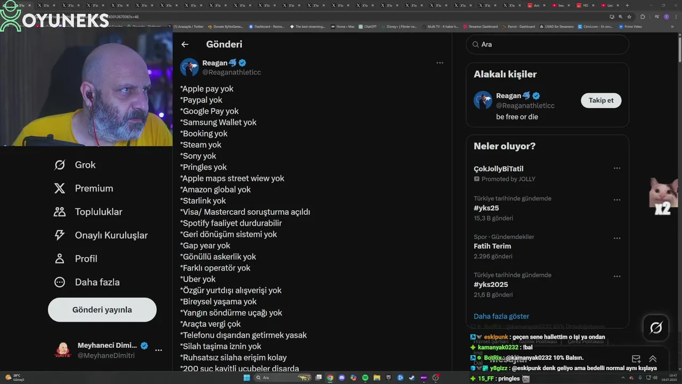The height and width of the screenshot is (384, 682).
Task: Open more options for ÇokJollyBiTatil trend
Action: tap(617, 168)
